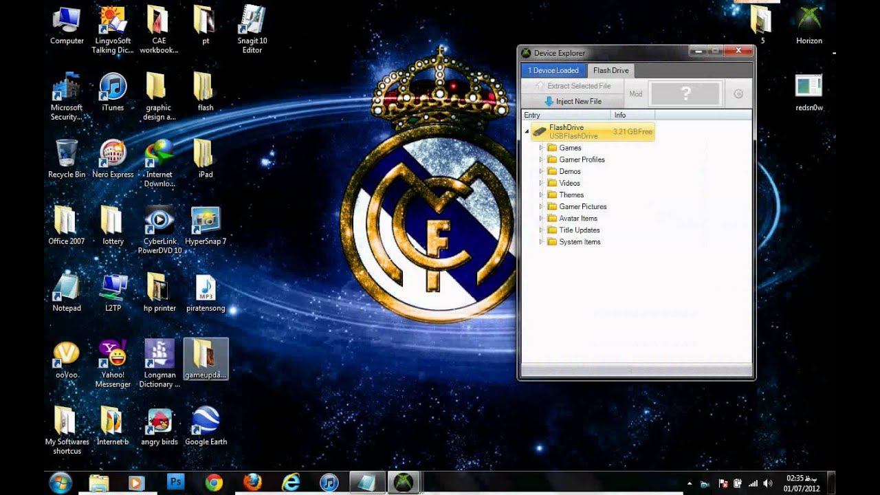Select the Google Earth desktop icon
Screen dimensions: 880x495
click(205, 426)
